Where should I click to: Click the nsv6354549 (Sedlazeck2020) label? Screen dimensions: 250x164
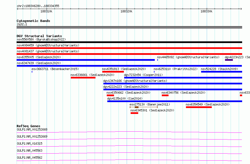tap(208, 104)
